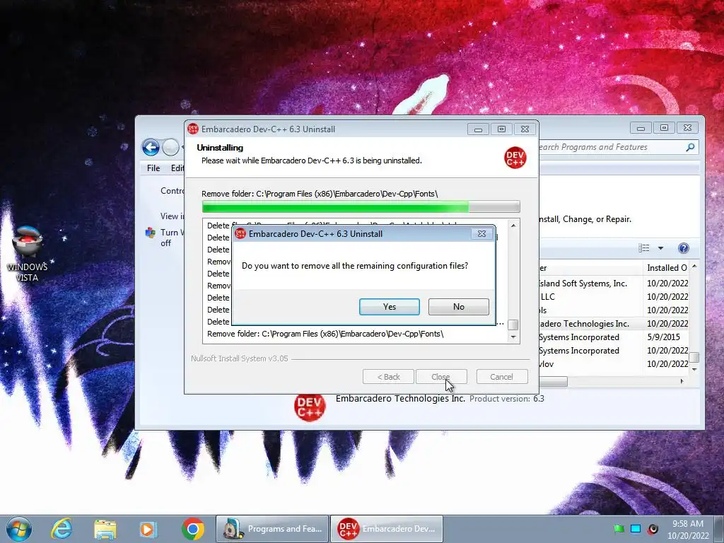Click the programs list vertical scrollbar thumb

click(694, 357)
